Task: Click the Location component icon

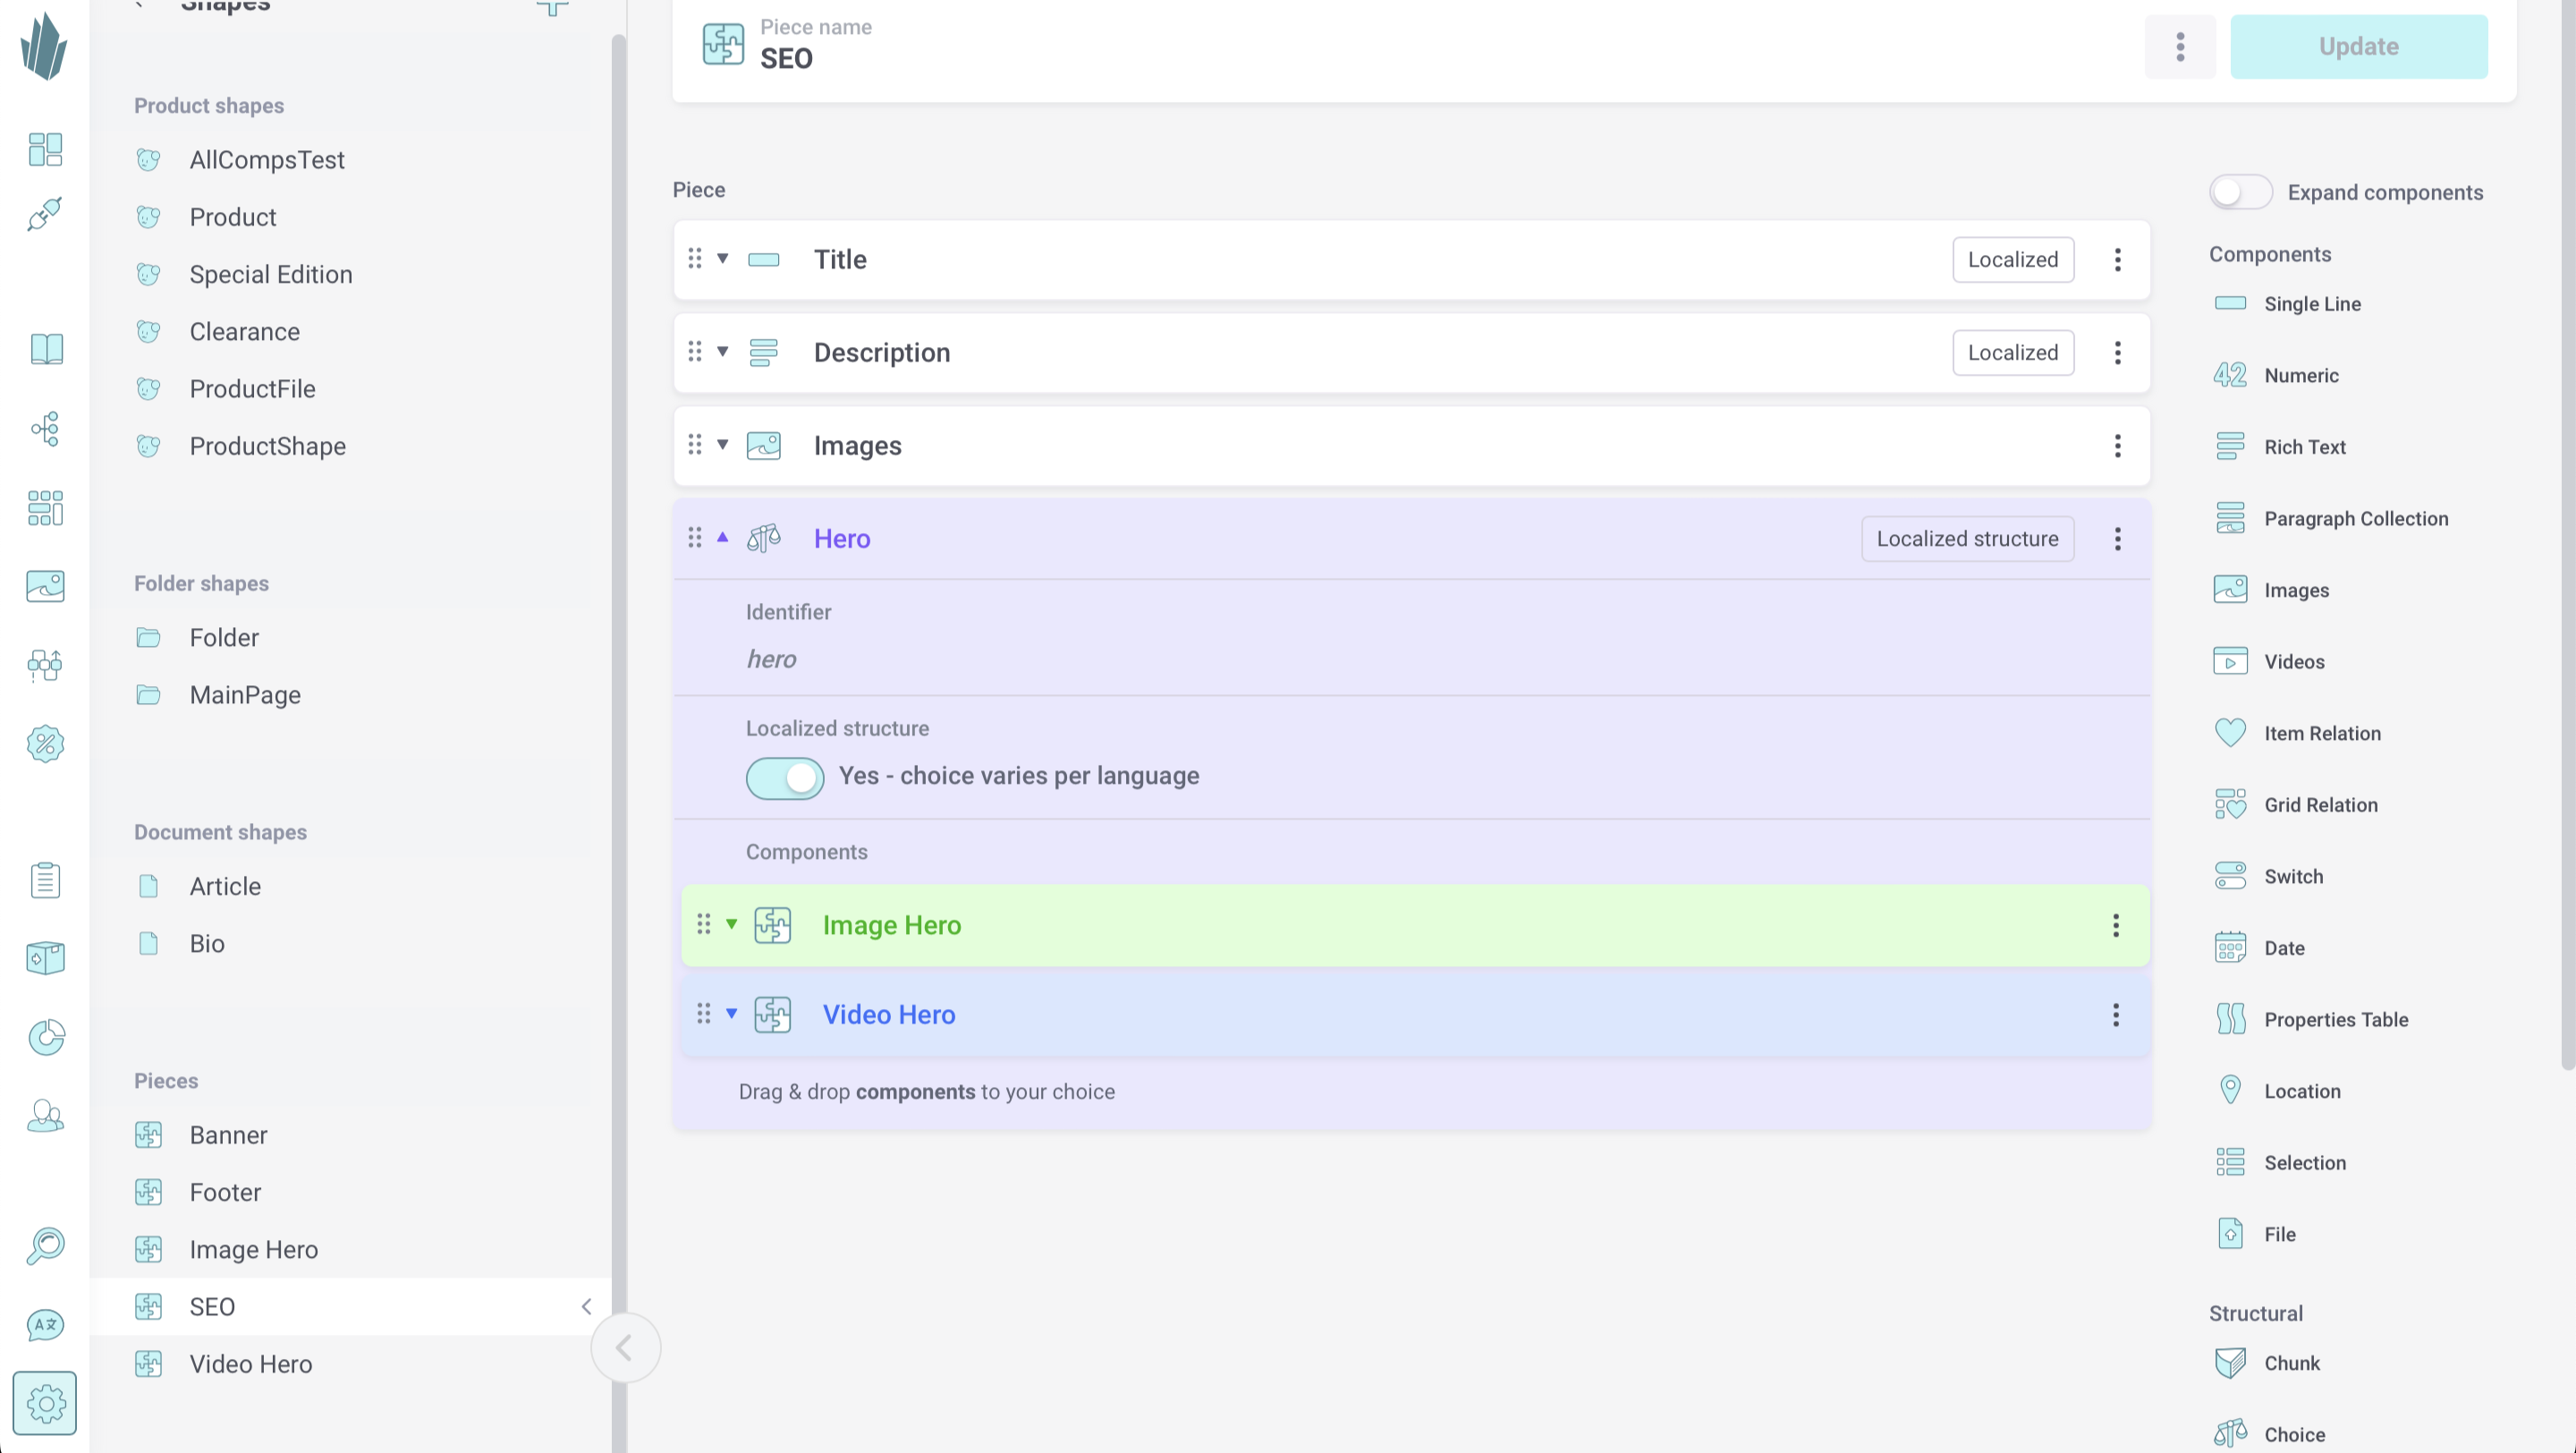Action: click(2231, 1090)
